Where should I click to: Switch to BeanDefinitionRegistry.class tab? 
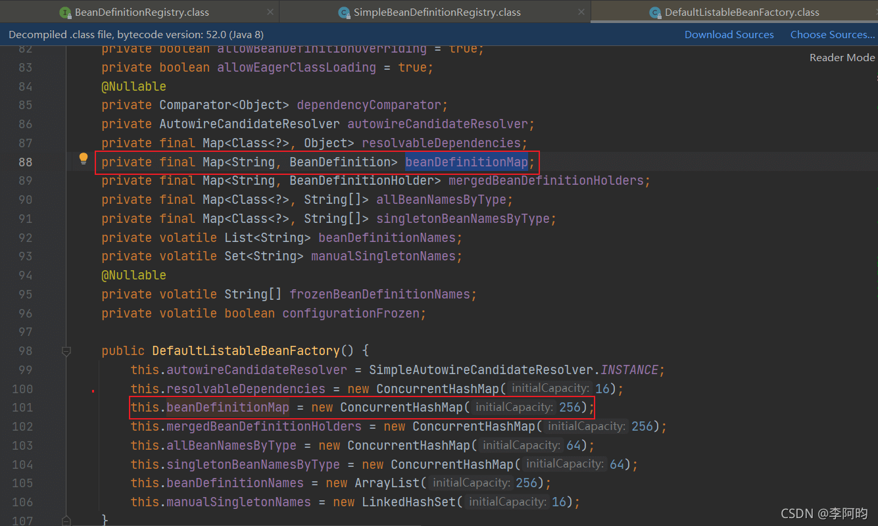(x=142, y=12)
